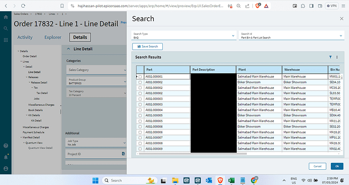The width and height of the screenshot is (349, 185).
Task: Select checkbox for part A002.000007
Action: [140, 138]
